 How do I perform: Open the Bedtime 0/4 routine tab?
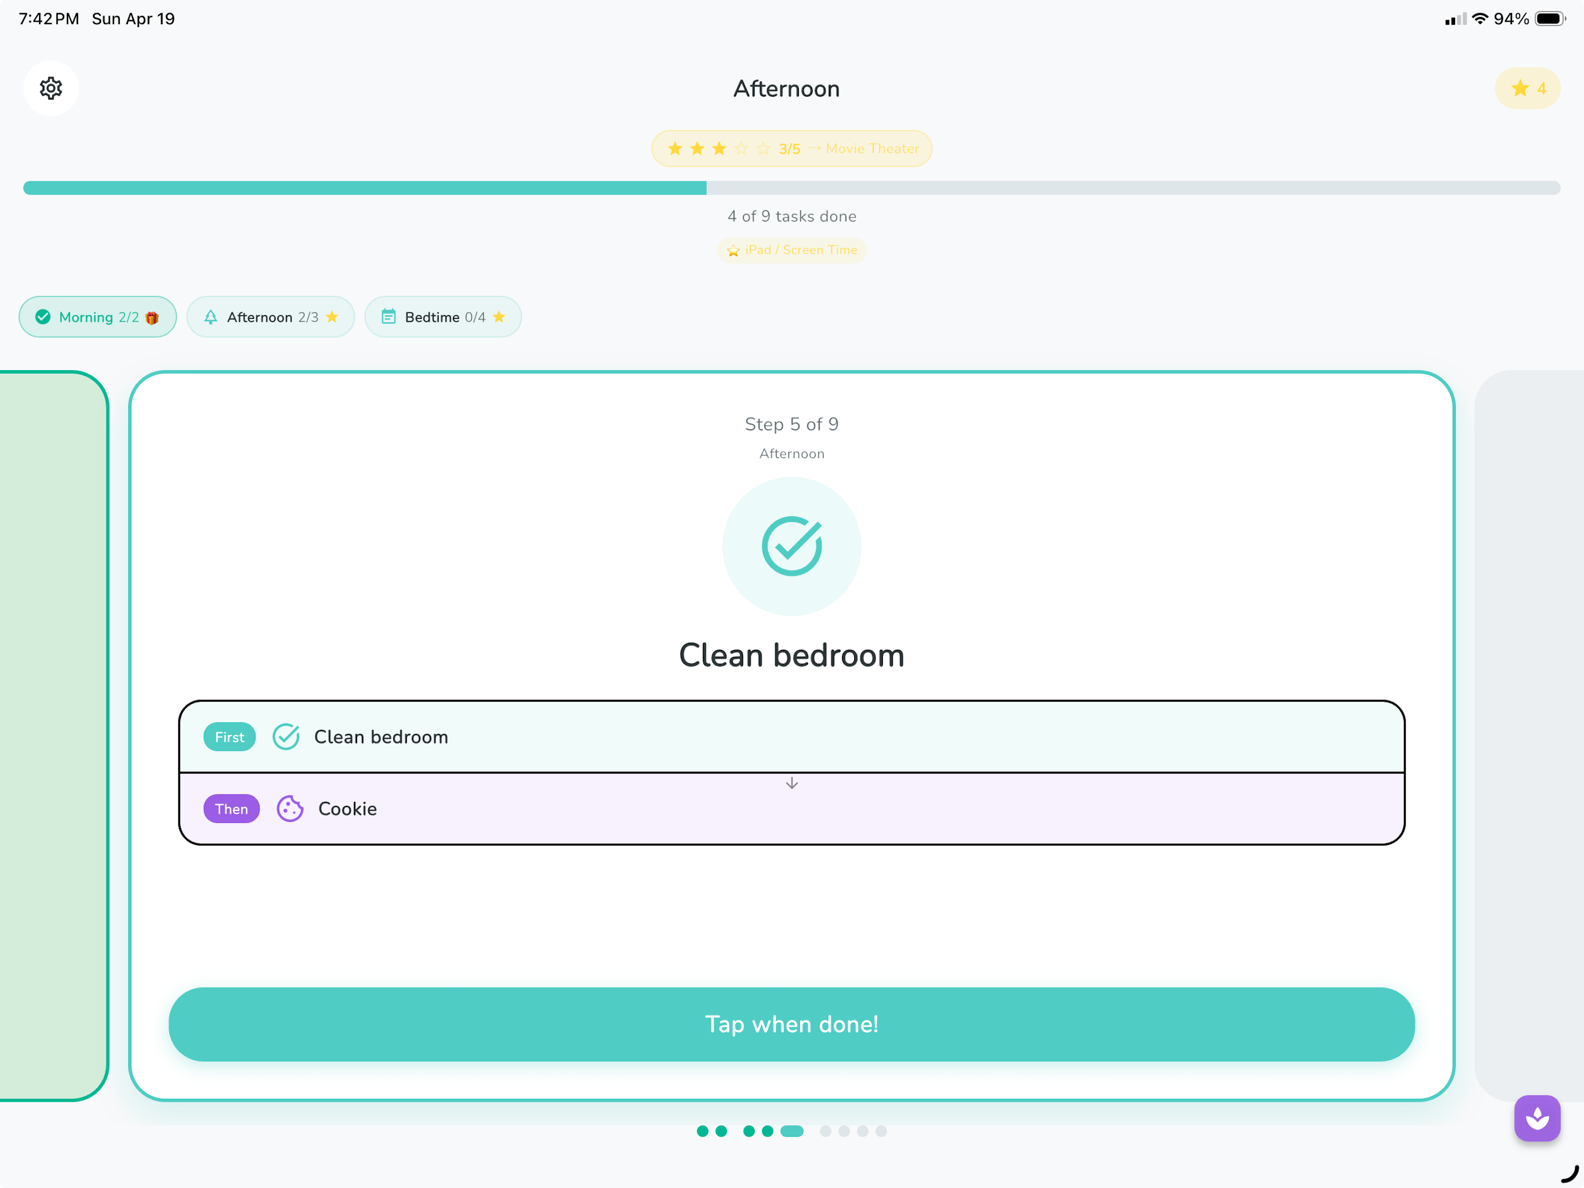point(443,317)
